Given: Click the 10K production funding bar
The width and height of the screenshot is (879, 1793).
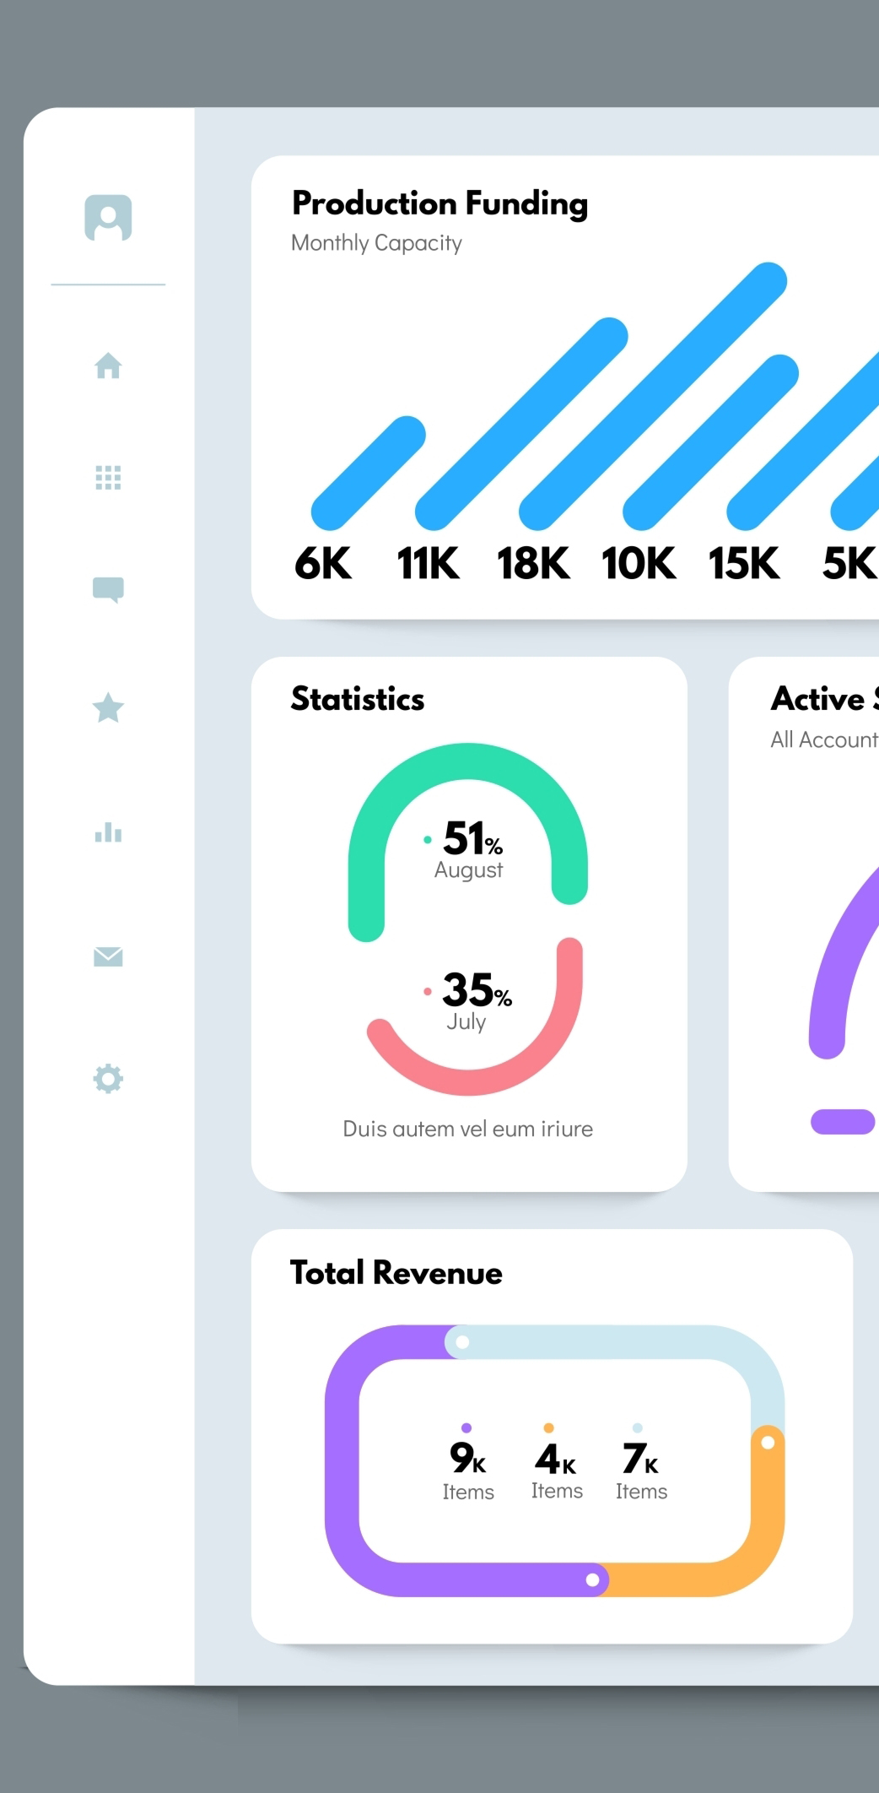Looking at the screenshot, I should pos(711,442).
